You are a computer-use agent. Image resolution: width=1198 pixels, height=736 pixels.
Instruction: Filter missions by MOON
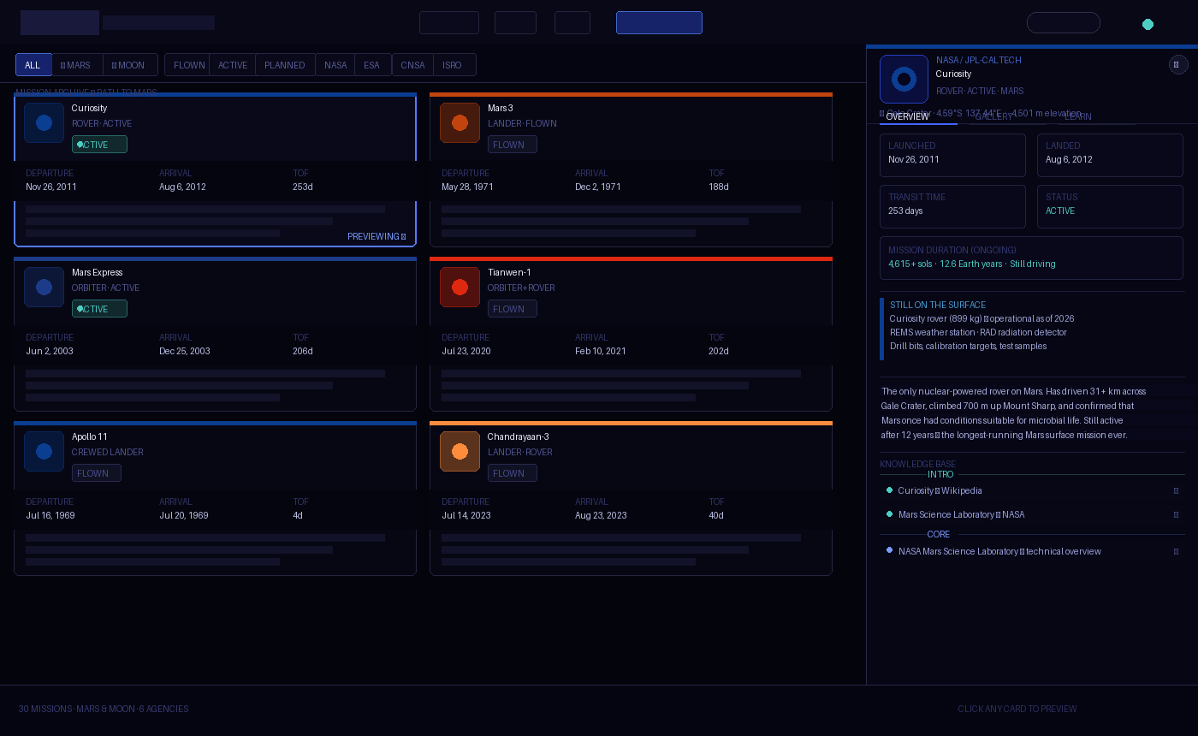click(x=130, y=65)
